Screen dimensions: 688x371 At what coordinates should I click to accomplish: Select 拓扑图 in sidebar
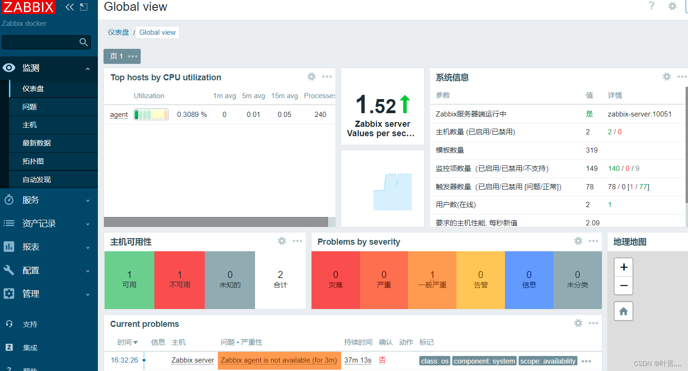pos(53,161)
